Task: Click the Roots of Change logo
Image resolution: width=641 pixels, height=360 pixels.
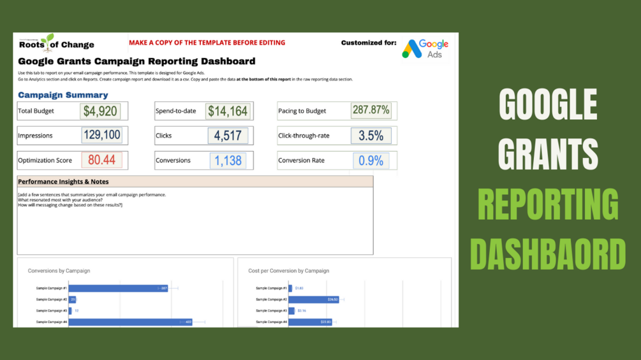Action: click(x=56, y=43)
